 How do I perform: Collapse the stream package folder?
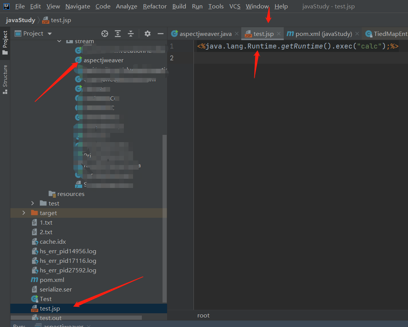pos(59,41)
